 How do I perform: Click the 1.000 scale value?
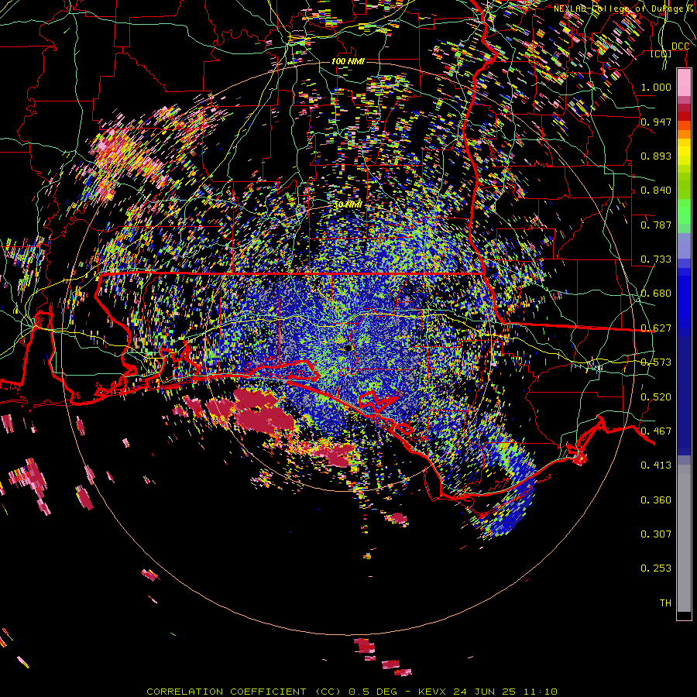656,87
